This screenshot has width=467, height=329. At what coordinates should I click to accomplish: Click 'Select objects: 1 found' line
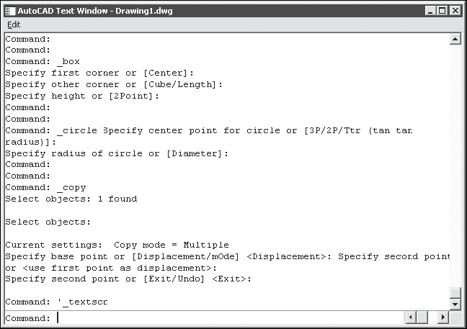click(71, 199)
